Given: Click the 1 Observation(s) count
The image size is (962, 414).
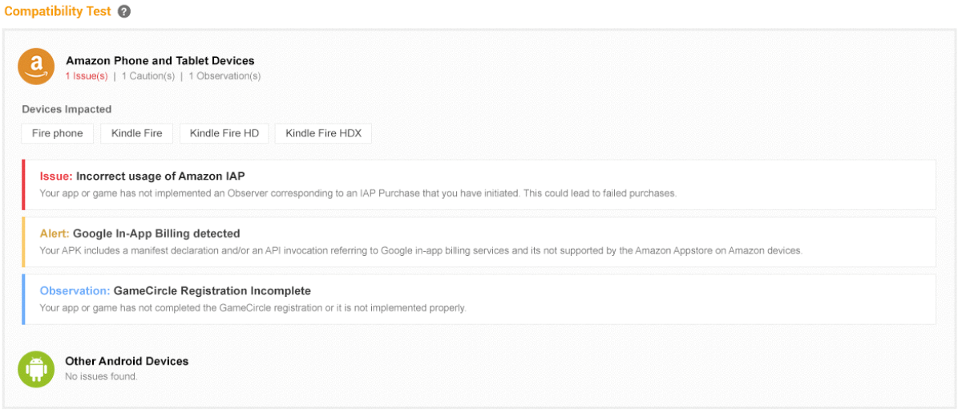Looking at the screenshot, I should click(224, 76).
